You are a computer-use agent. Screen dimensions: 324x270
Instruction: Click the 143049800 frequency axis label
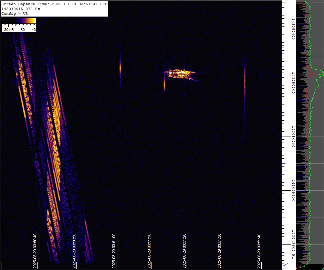pyautogui.click(x=293, y=191)
